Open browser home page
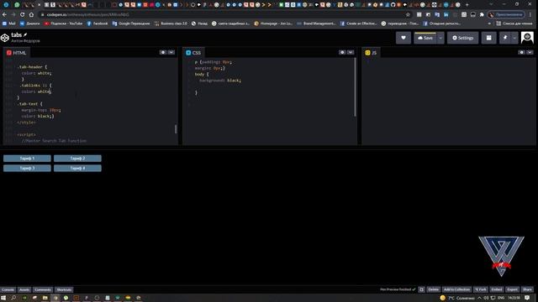Screen dimensions: 538x302 click(x=31, y=15)
